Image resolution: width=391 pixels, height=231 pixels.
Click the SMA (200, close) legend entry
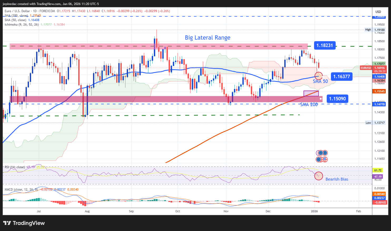(16, 16)
